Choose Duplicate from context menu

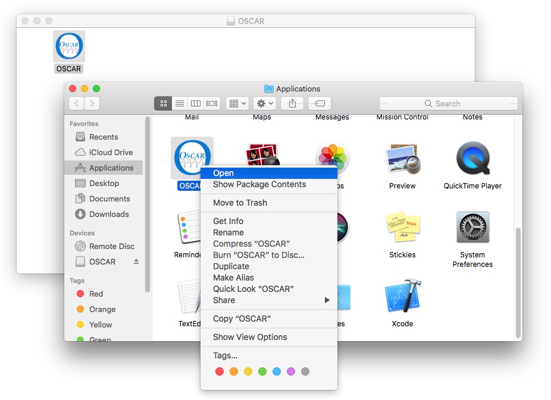(269, 266)
